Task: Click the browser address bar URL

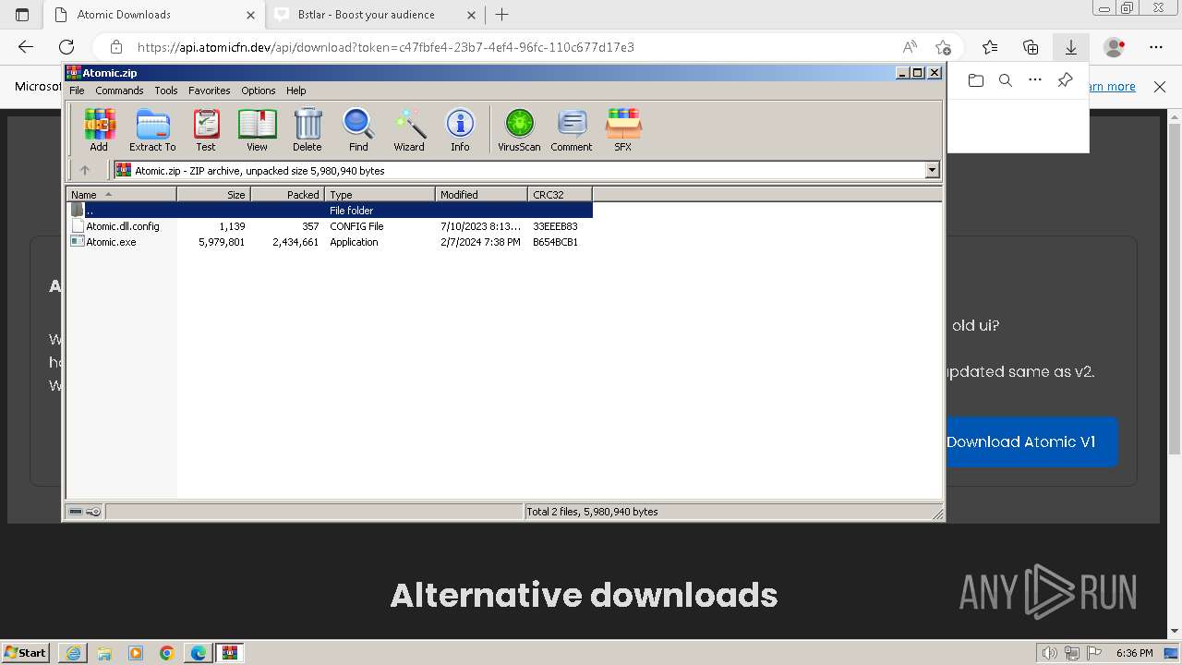Action: (386, 47)
